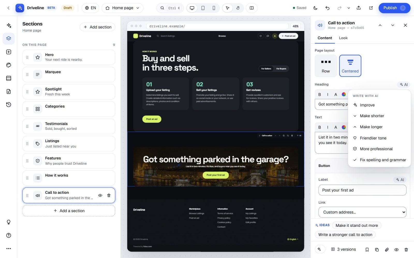Switch to the Look tab
This screenshot has height=258, width=414.
343,38
